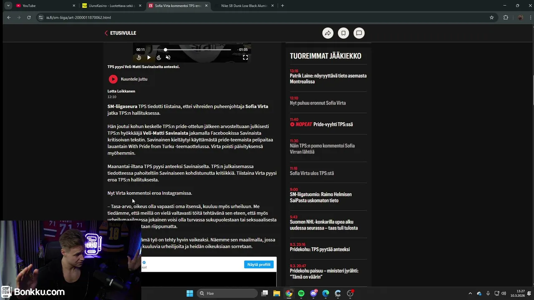Open File Explorer from the taskbar

click(x=277, y=293)
